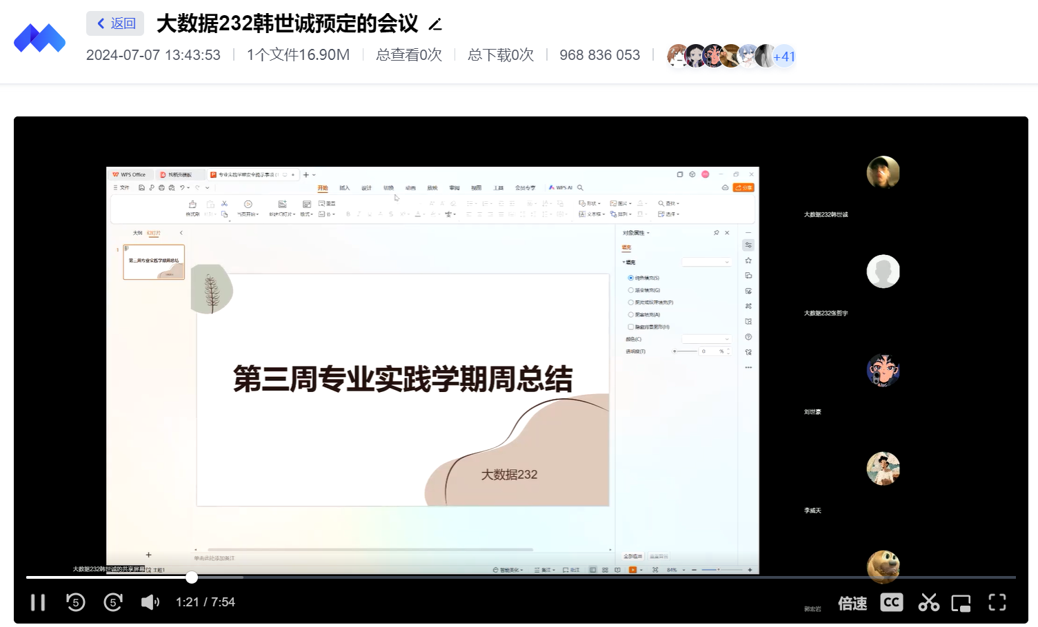Screen dimensions: 1038x627
Task: Switch to the 插入 ribbon tab
Action: pyautogui.click(x=344, y=188)
